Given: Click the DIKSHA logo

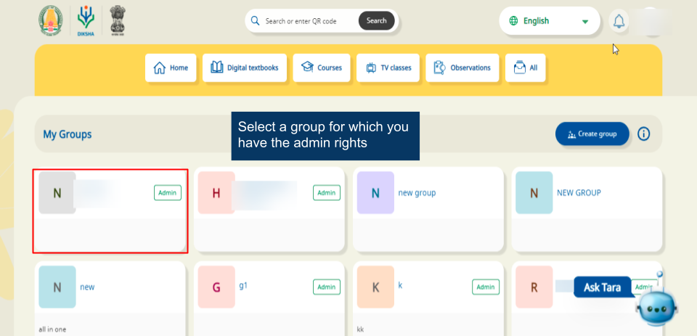Looking at the screenshot, I should pyautogui.click(x=86, y=22).
